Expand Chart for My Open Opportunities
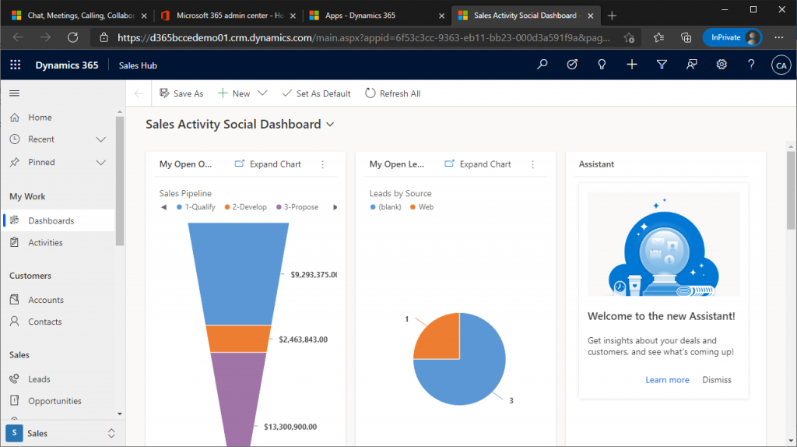Viewport: 797px width, 447px height. pyautogui.click(x=268, y=164)
